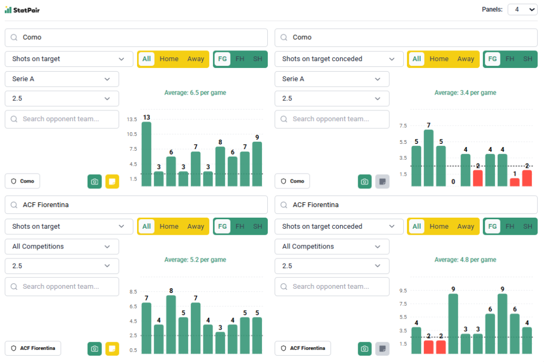Click gray note icon in Como conceded panel
The width and height of the screenshot is (544, 362).
click(x=382, y=182)
